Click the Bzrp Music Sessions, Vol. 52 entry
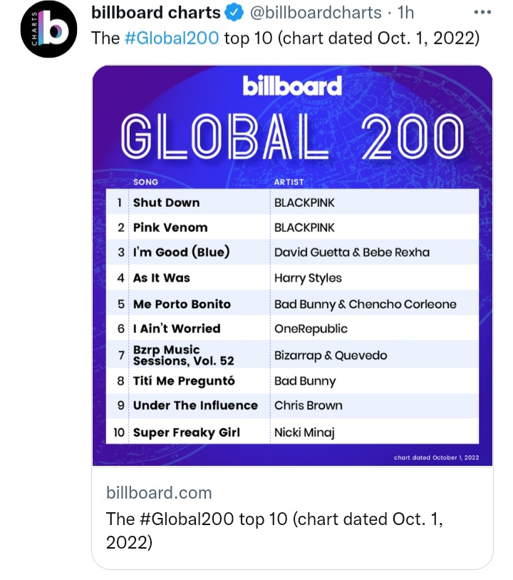 [x=183, y=355]
